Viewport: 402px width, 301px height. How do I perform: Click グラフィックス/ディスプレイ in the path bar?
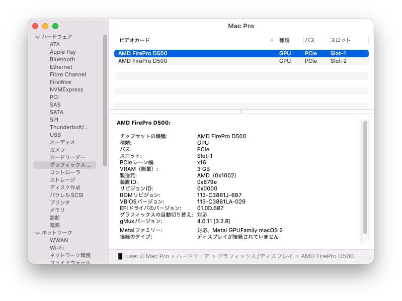pos(255,256)
